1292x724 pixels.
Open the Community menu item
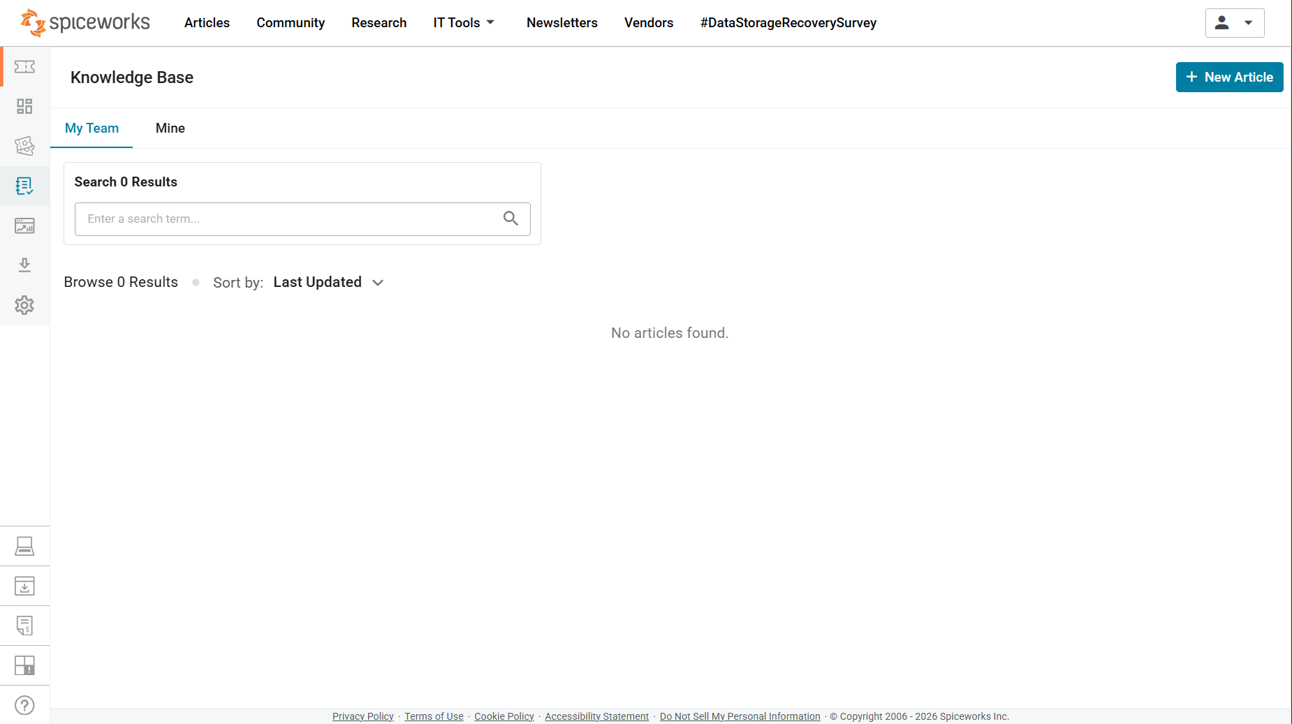(291, 23)
